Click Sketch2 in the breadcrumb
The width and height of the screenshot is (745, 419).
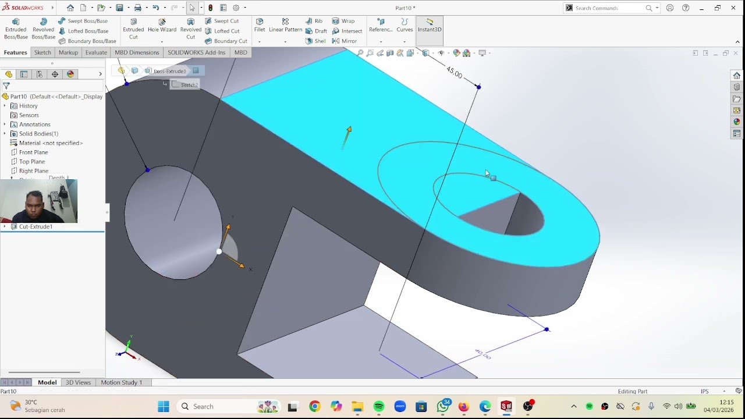click(x=185, y=84)
